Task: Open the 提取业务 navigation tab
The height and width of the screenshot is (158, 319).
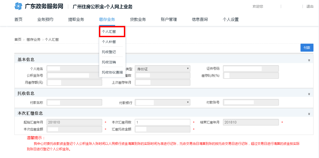Action: (x=76, y=19)
